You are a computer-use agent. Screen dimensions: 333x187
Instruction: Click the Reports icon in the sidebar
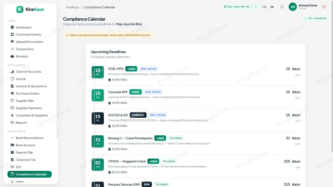pos(12,123)
